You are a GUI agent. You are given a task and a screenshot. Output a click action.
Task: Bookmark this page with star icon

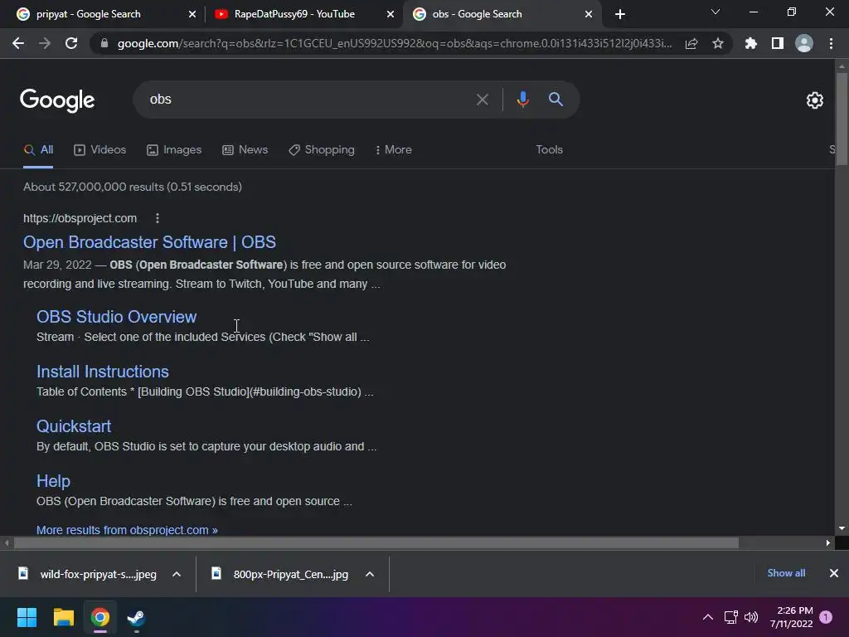[x=718, y=43]
